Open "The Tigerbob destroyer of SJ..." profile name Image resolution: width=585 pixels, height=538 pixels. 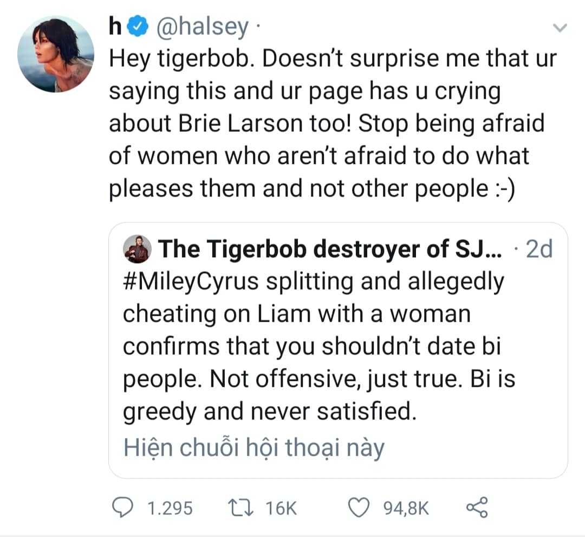click(330, 250)
